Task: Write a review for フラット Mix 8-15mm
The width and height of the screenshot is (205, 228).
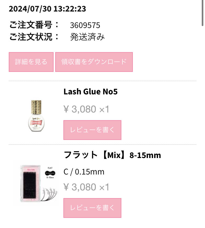Action: pos(92,208)
